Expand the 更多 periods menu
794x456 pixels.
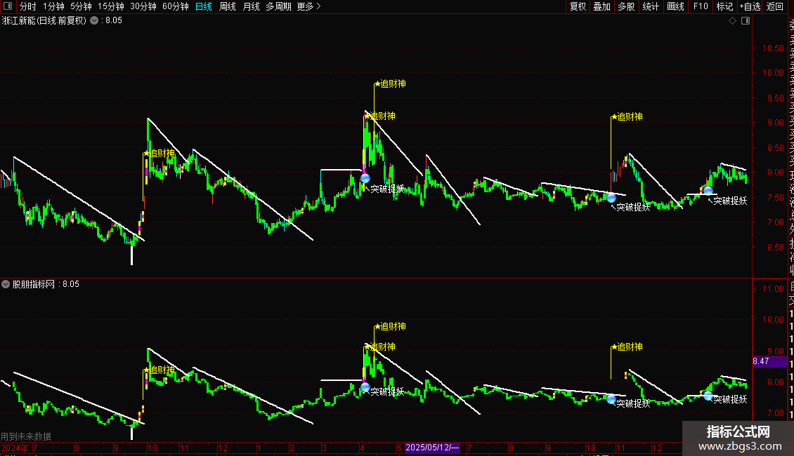(x=309, y=6)
